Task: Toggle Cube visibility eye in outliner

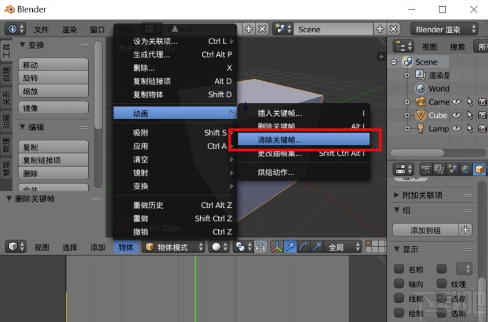Action: (x=456, y=115)
